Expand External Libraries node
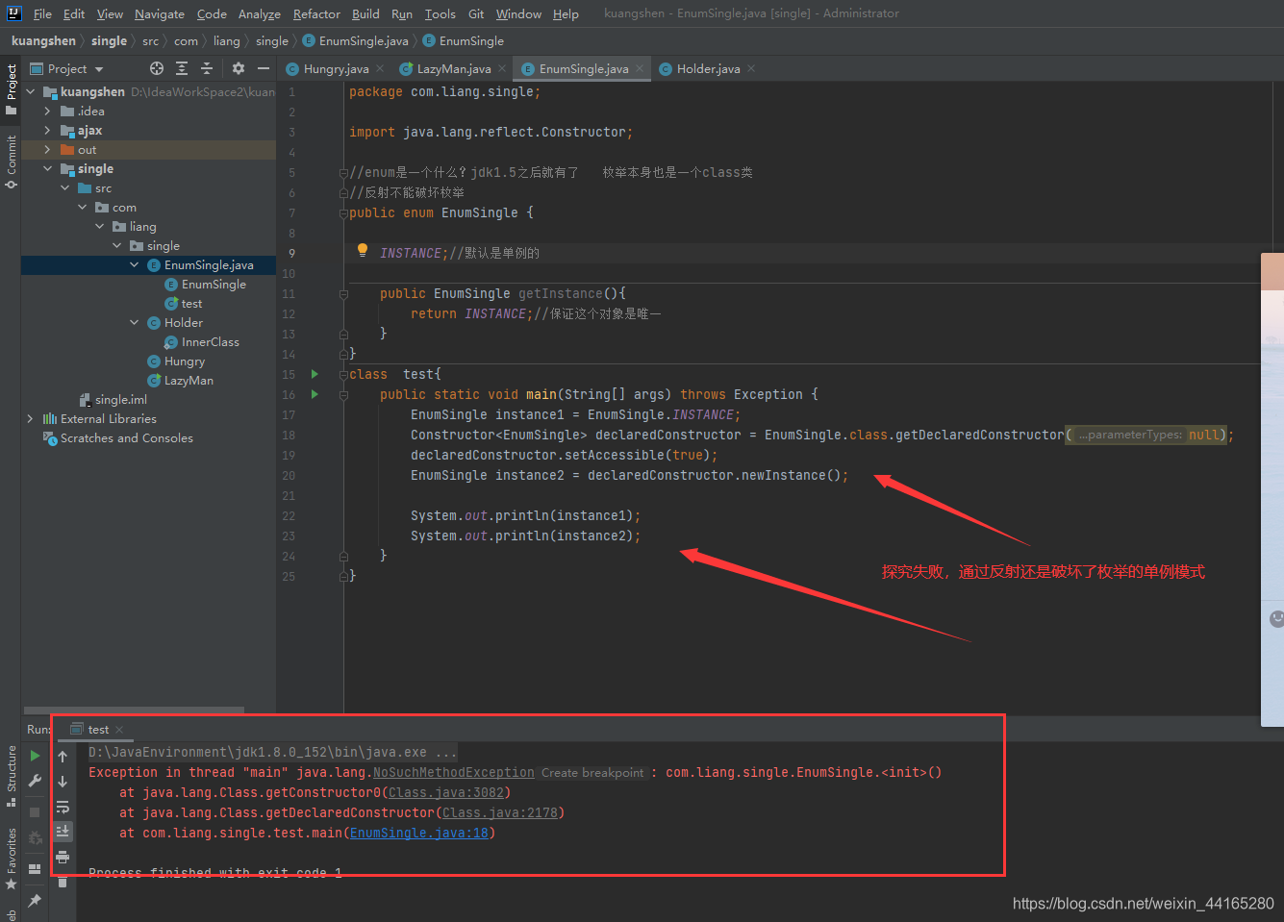Image resolution: width=1284 pixels, height=922 pixels. coord(30,418)
